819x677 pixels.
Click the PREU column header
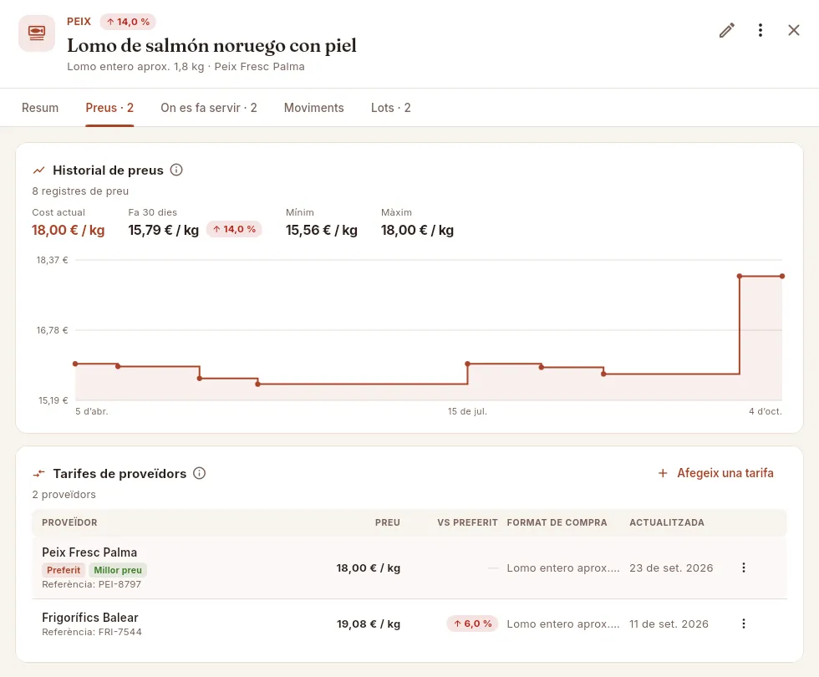point(388,522)
